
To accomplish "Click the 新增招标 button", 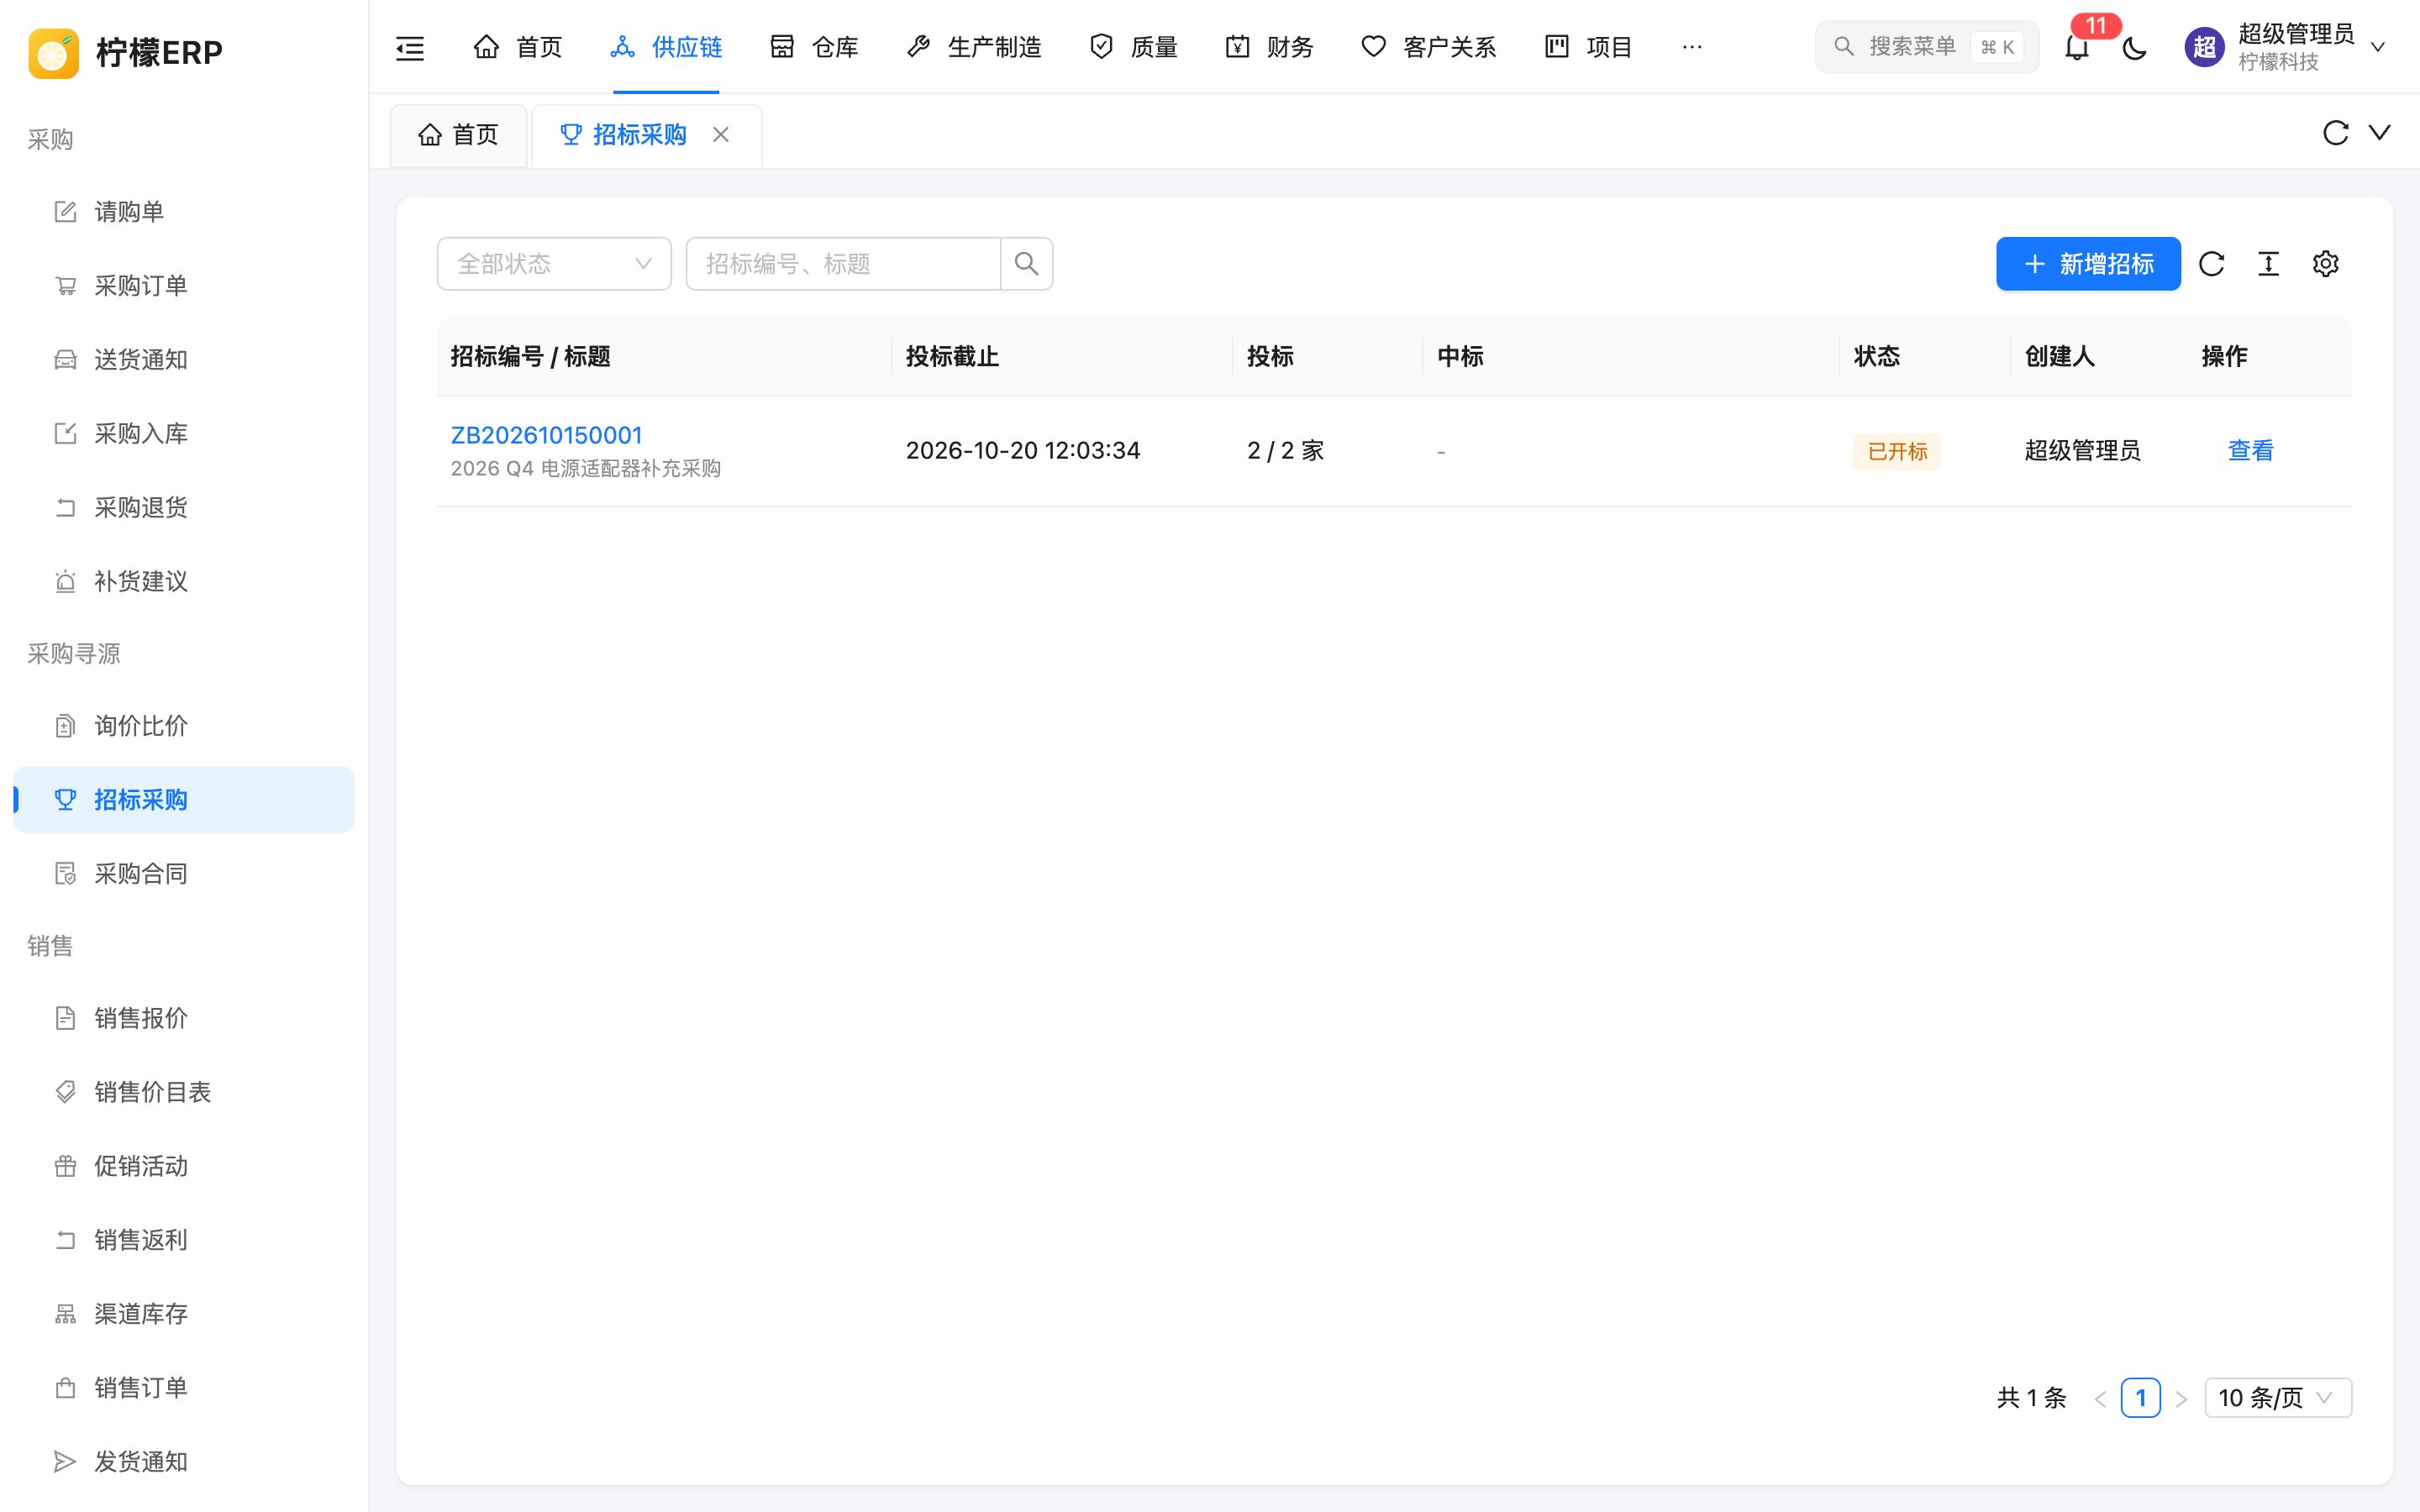I will point(2088,264).
